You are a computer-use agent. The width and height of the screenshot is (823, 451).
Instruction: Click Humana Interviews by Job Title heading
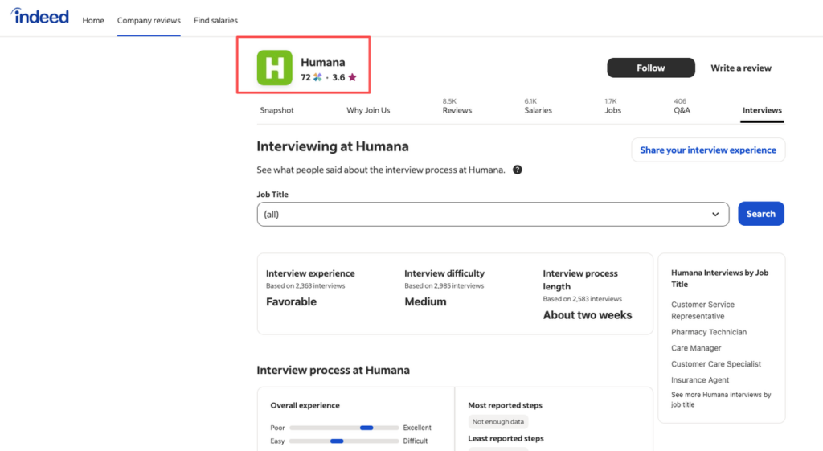pyautogui.click(x=719, y=278)
